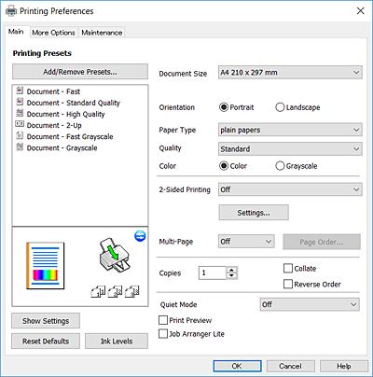
Task: Click the blue round icon above printer image
Action: pyautogui.click(x=140, y=236)
